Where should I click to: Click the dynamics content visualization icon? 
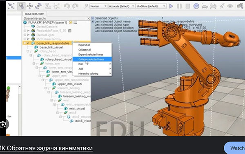pyautogui.click(x=86, y=6)
